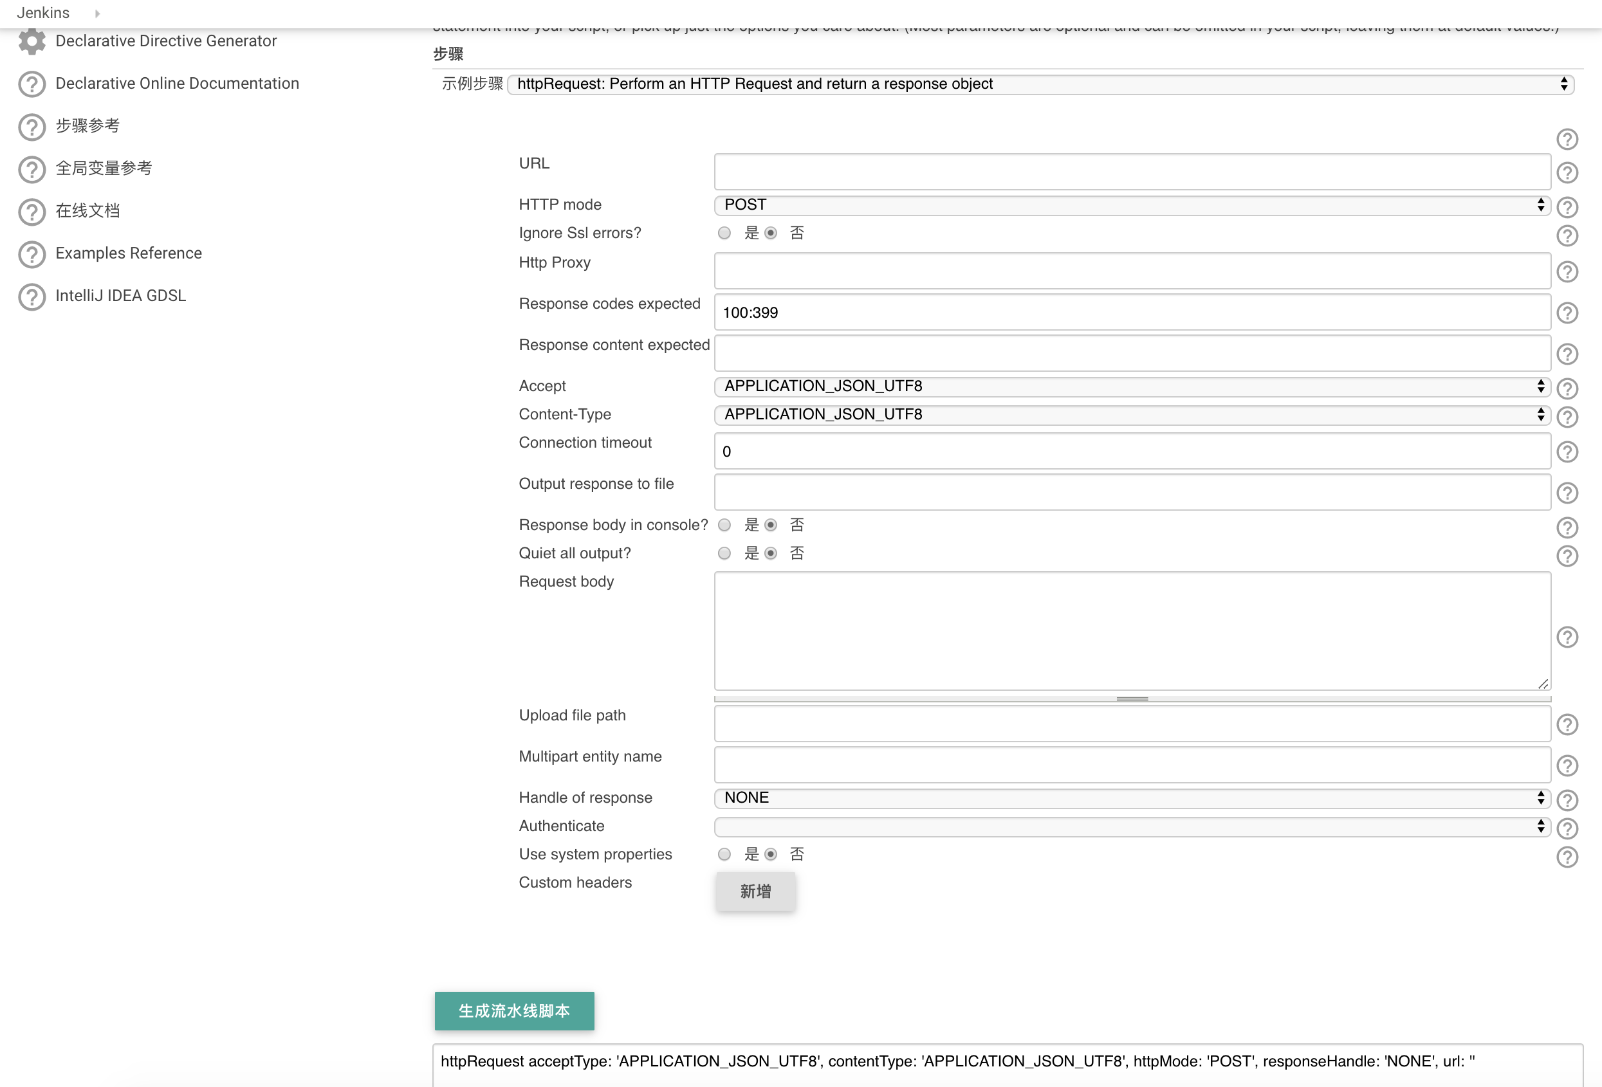
Task: Enable 是 for Response body in console
Action: [x=724, y=525]
